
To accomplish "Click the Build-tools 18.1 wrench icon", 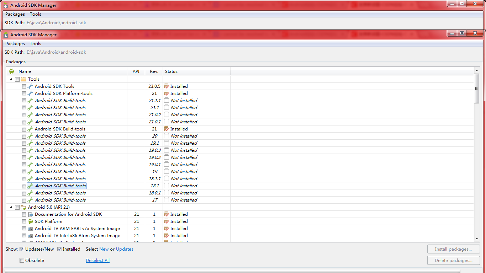I will (x=30, y=186).
